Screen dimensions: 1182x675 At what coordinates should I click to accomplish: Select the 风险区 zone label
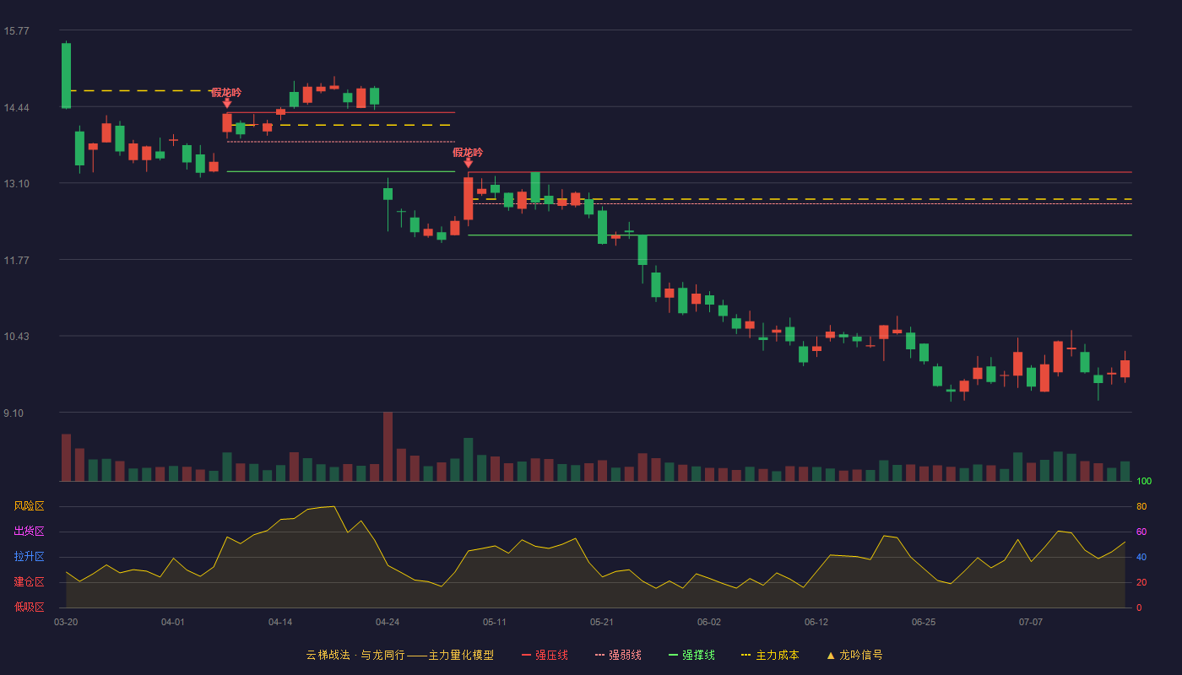click(29, 506)
